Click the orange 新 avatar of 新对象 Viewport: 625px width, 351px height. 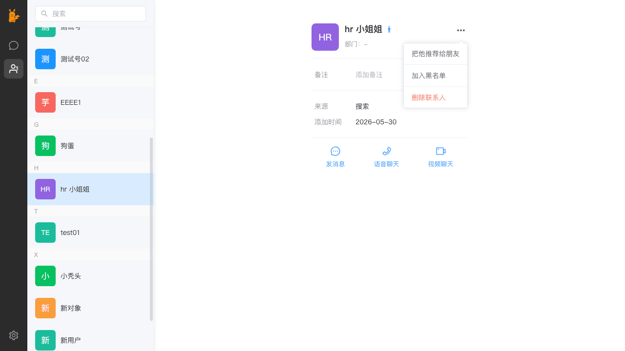tap(45, 308)
